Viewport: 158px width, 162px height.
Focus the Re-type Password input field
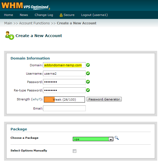point(64,90)
